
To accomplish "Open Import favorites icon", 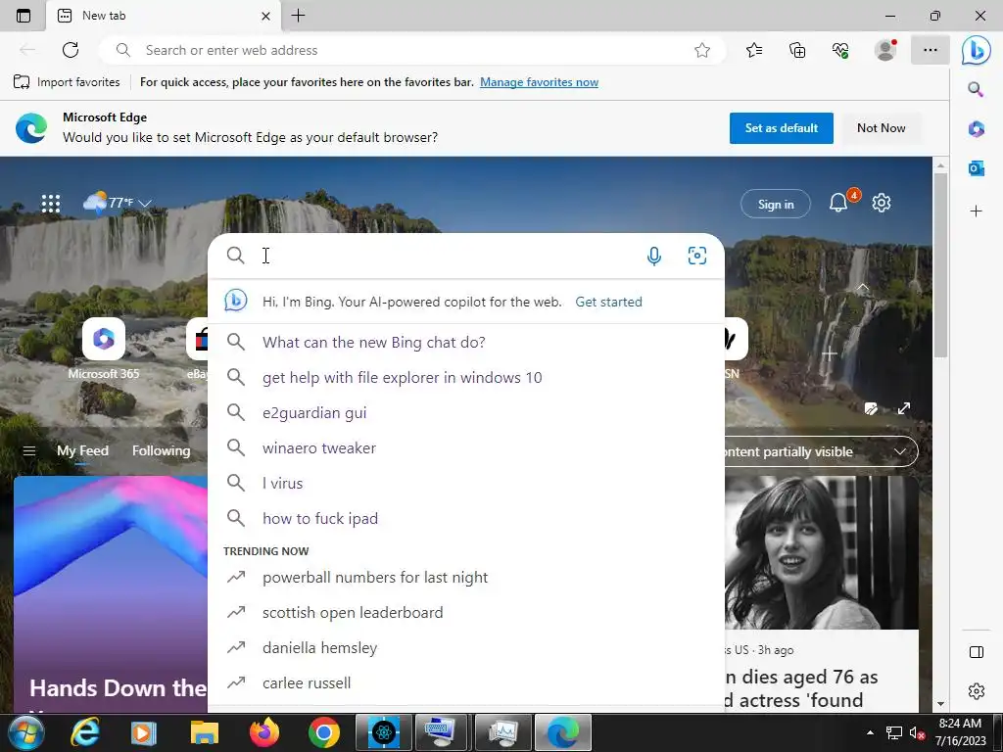I will (x=22, y=82).
